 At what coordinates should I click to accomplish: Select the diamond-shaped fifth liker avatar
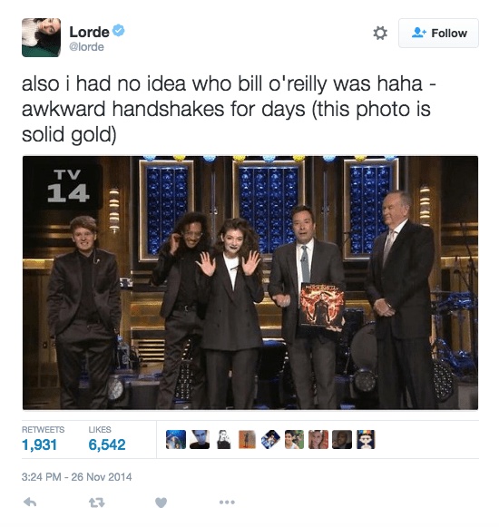(270, 439)
